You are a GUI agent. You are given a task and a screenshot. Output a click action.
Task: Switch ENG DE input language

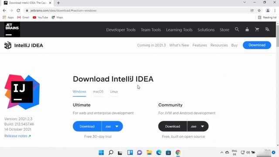235,153
